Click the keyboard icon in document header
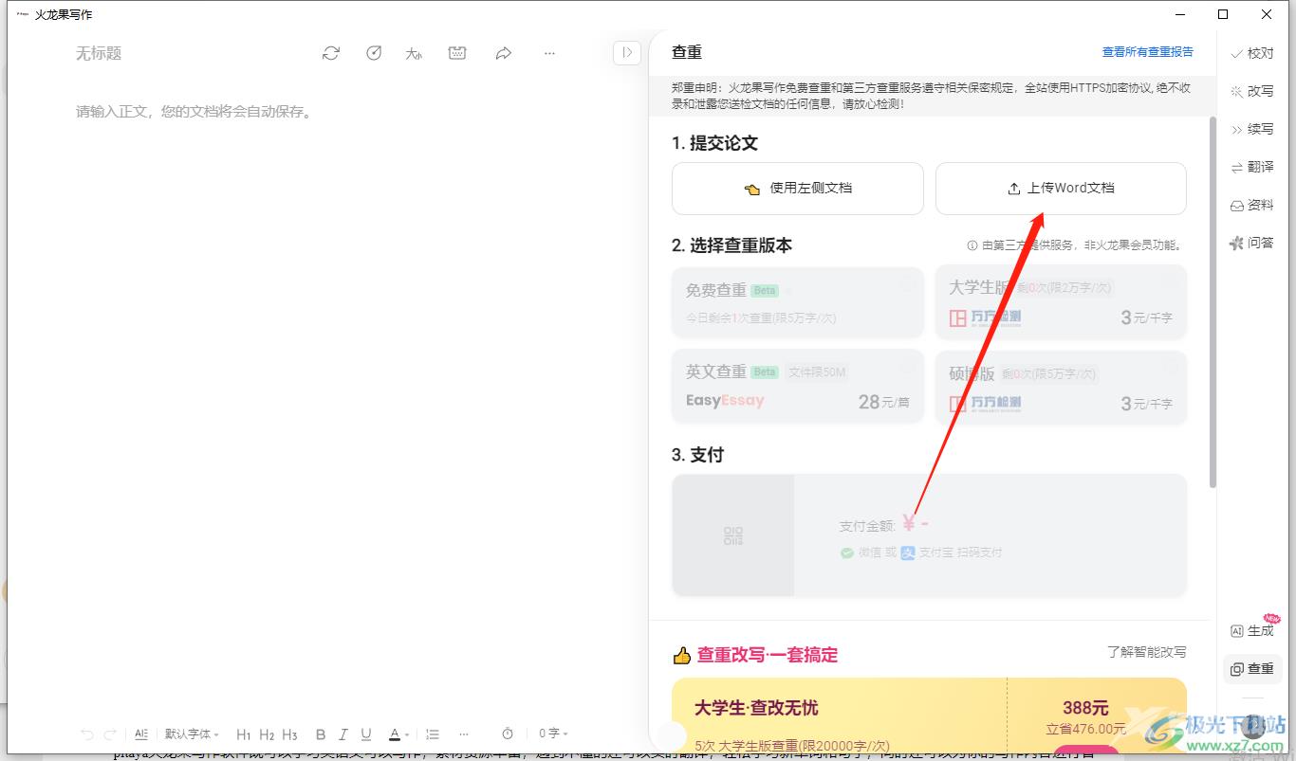 pos(457,53)
